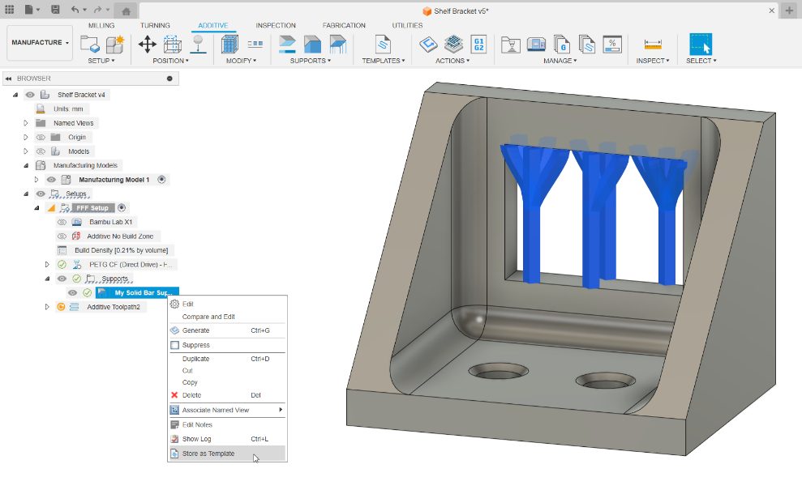Expand the Named Views tree node
The image size is (802, 494).
pyautogui.click(x=26, y=123)
